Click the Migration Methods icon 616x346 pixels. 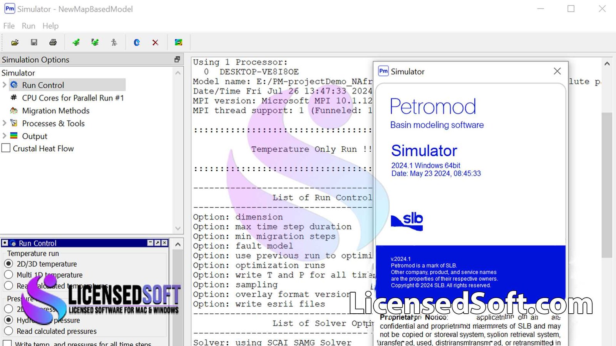tap(14, 110)
